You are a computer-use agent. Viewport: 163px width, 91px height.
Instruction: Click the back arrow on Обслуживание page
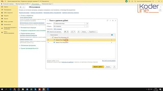[x=21, y=7]
